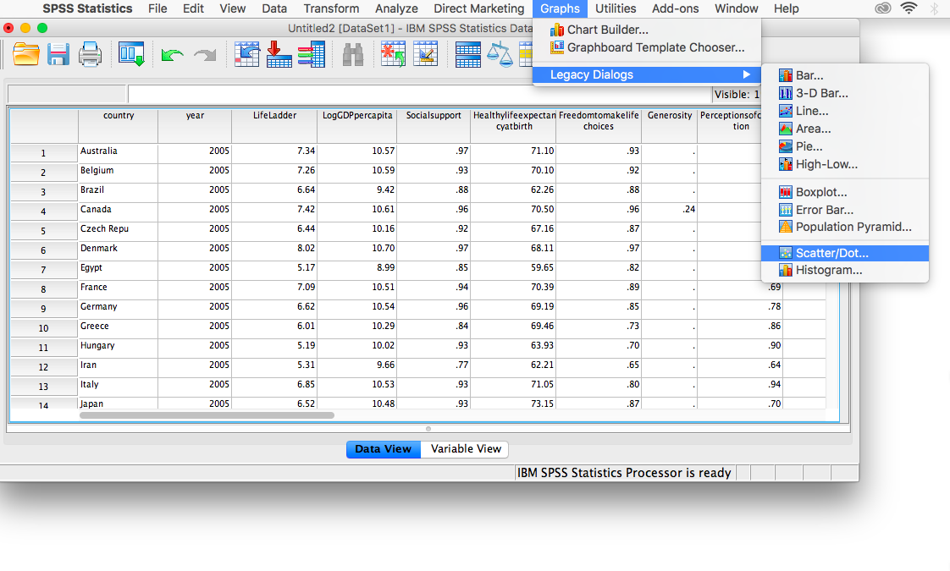Open the Transform menu
Screen dimensions: 950x571
coord(331,8)
